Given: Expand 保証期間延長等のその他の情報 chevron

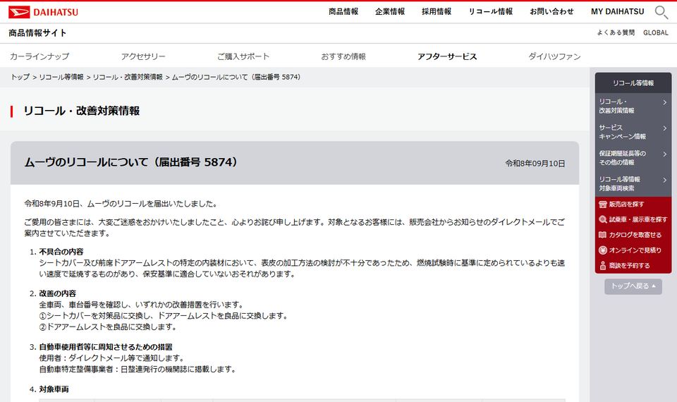Looking at the screenshot, I should [665, 154].
